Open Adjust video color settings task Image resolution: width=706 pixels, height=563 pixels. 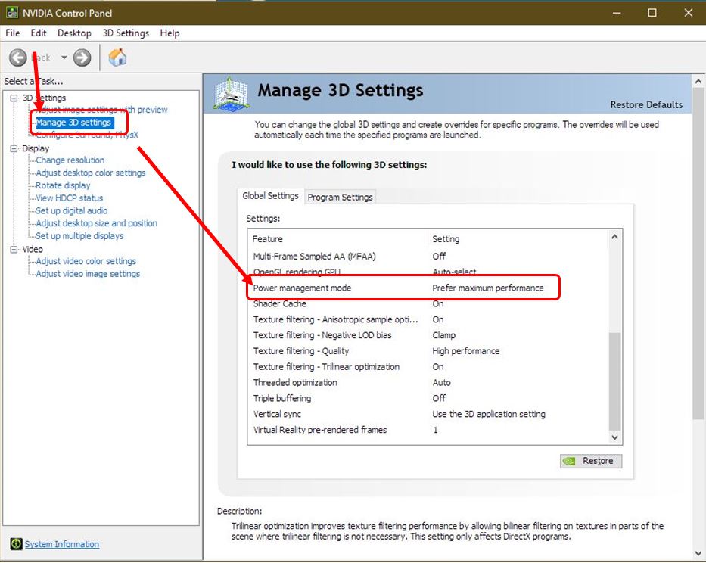[x=86, y=261]
